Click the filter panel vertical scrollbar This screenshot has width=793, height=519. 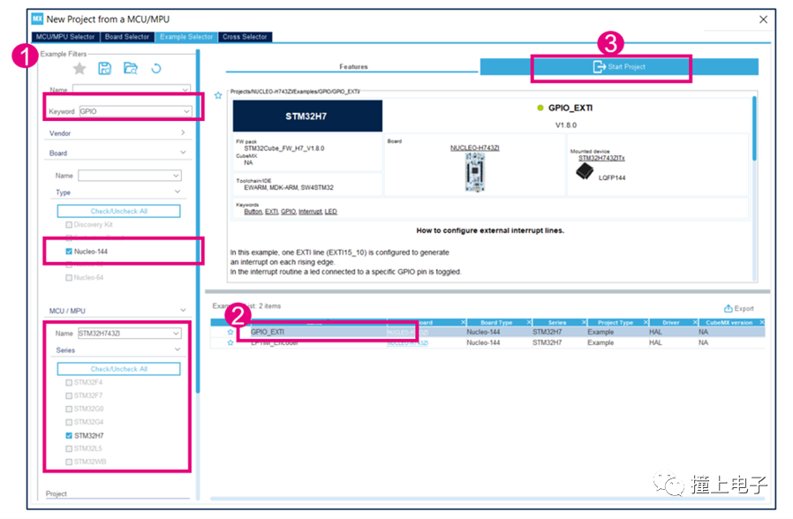(198, 222)
